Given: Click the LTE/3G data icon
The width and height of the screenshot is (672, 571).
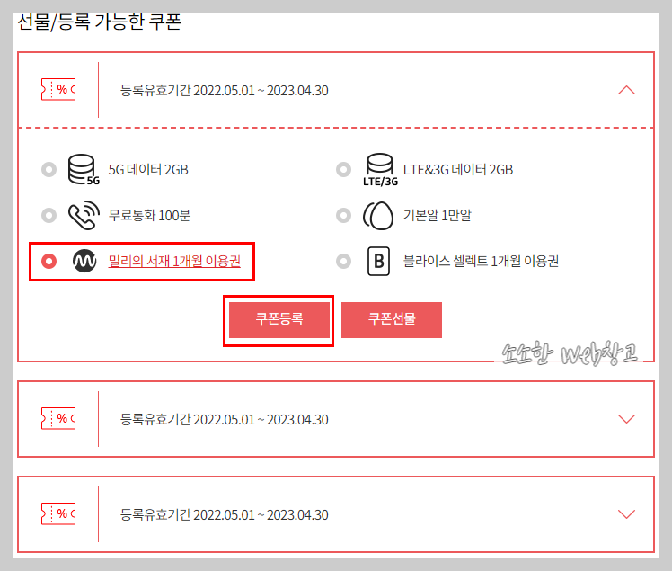Looking at the screenshot, I should (380, 170).
